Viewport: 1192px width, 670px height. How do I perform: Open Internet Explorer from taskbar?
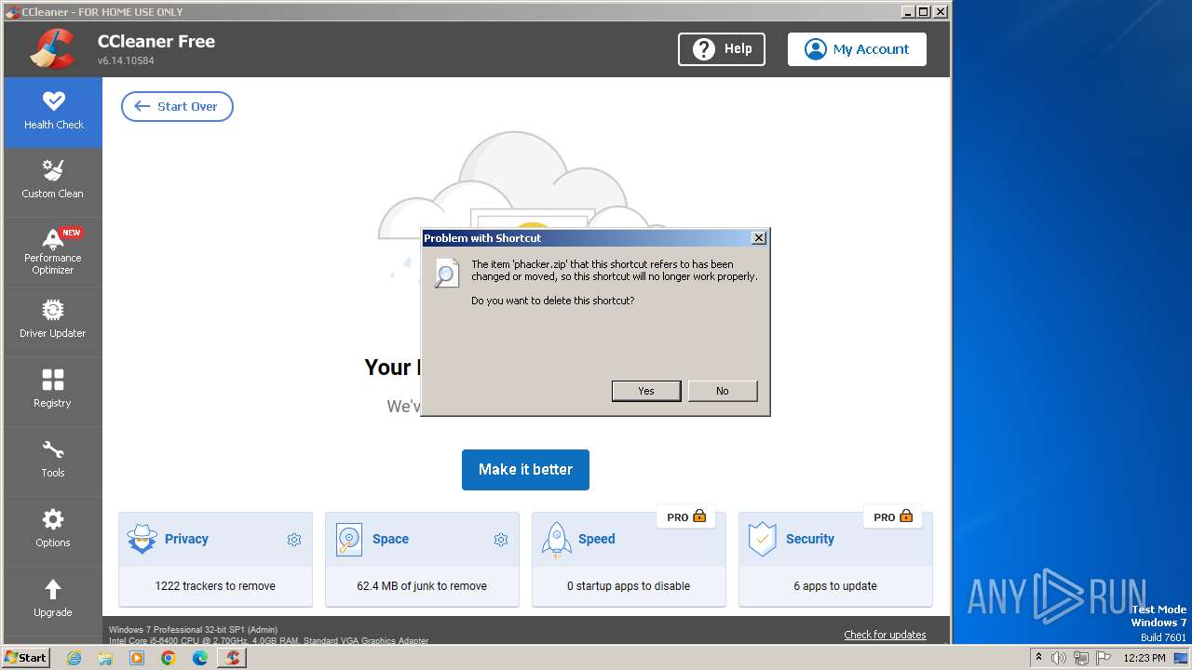74,658
